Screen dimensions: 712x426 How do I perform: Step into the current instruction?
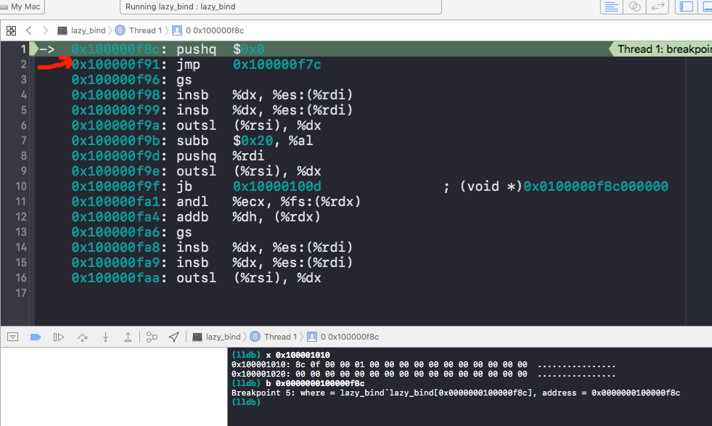coord(105,337)
